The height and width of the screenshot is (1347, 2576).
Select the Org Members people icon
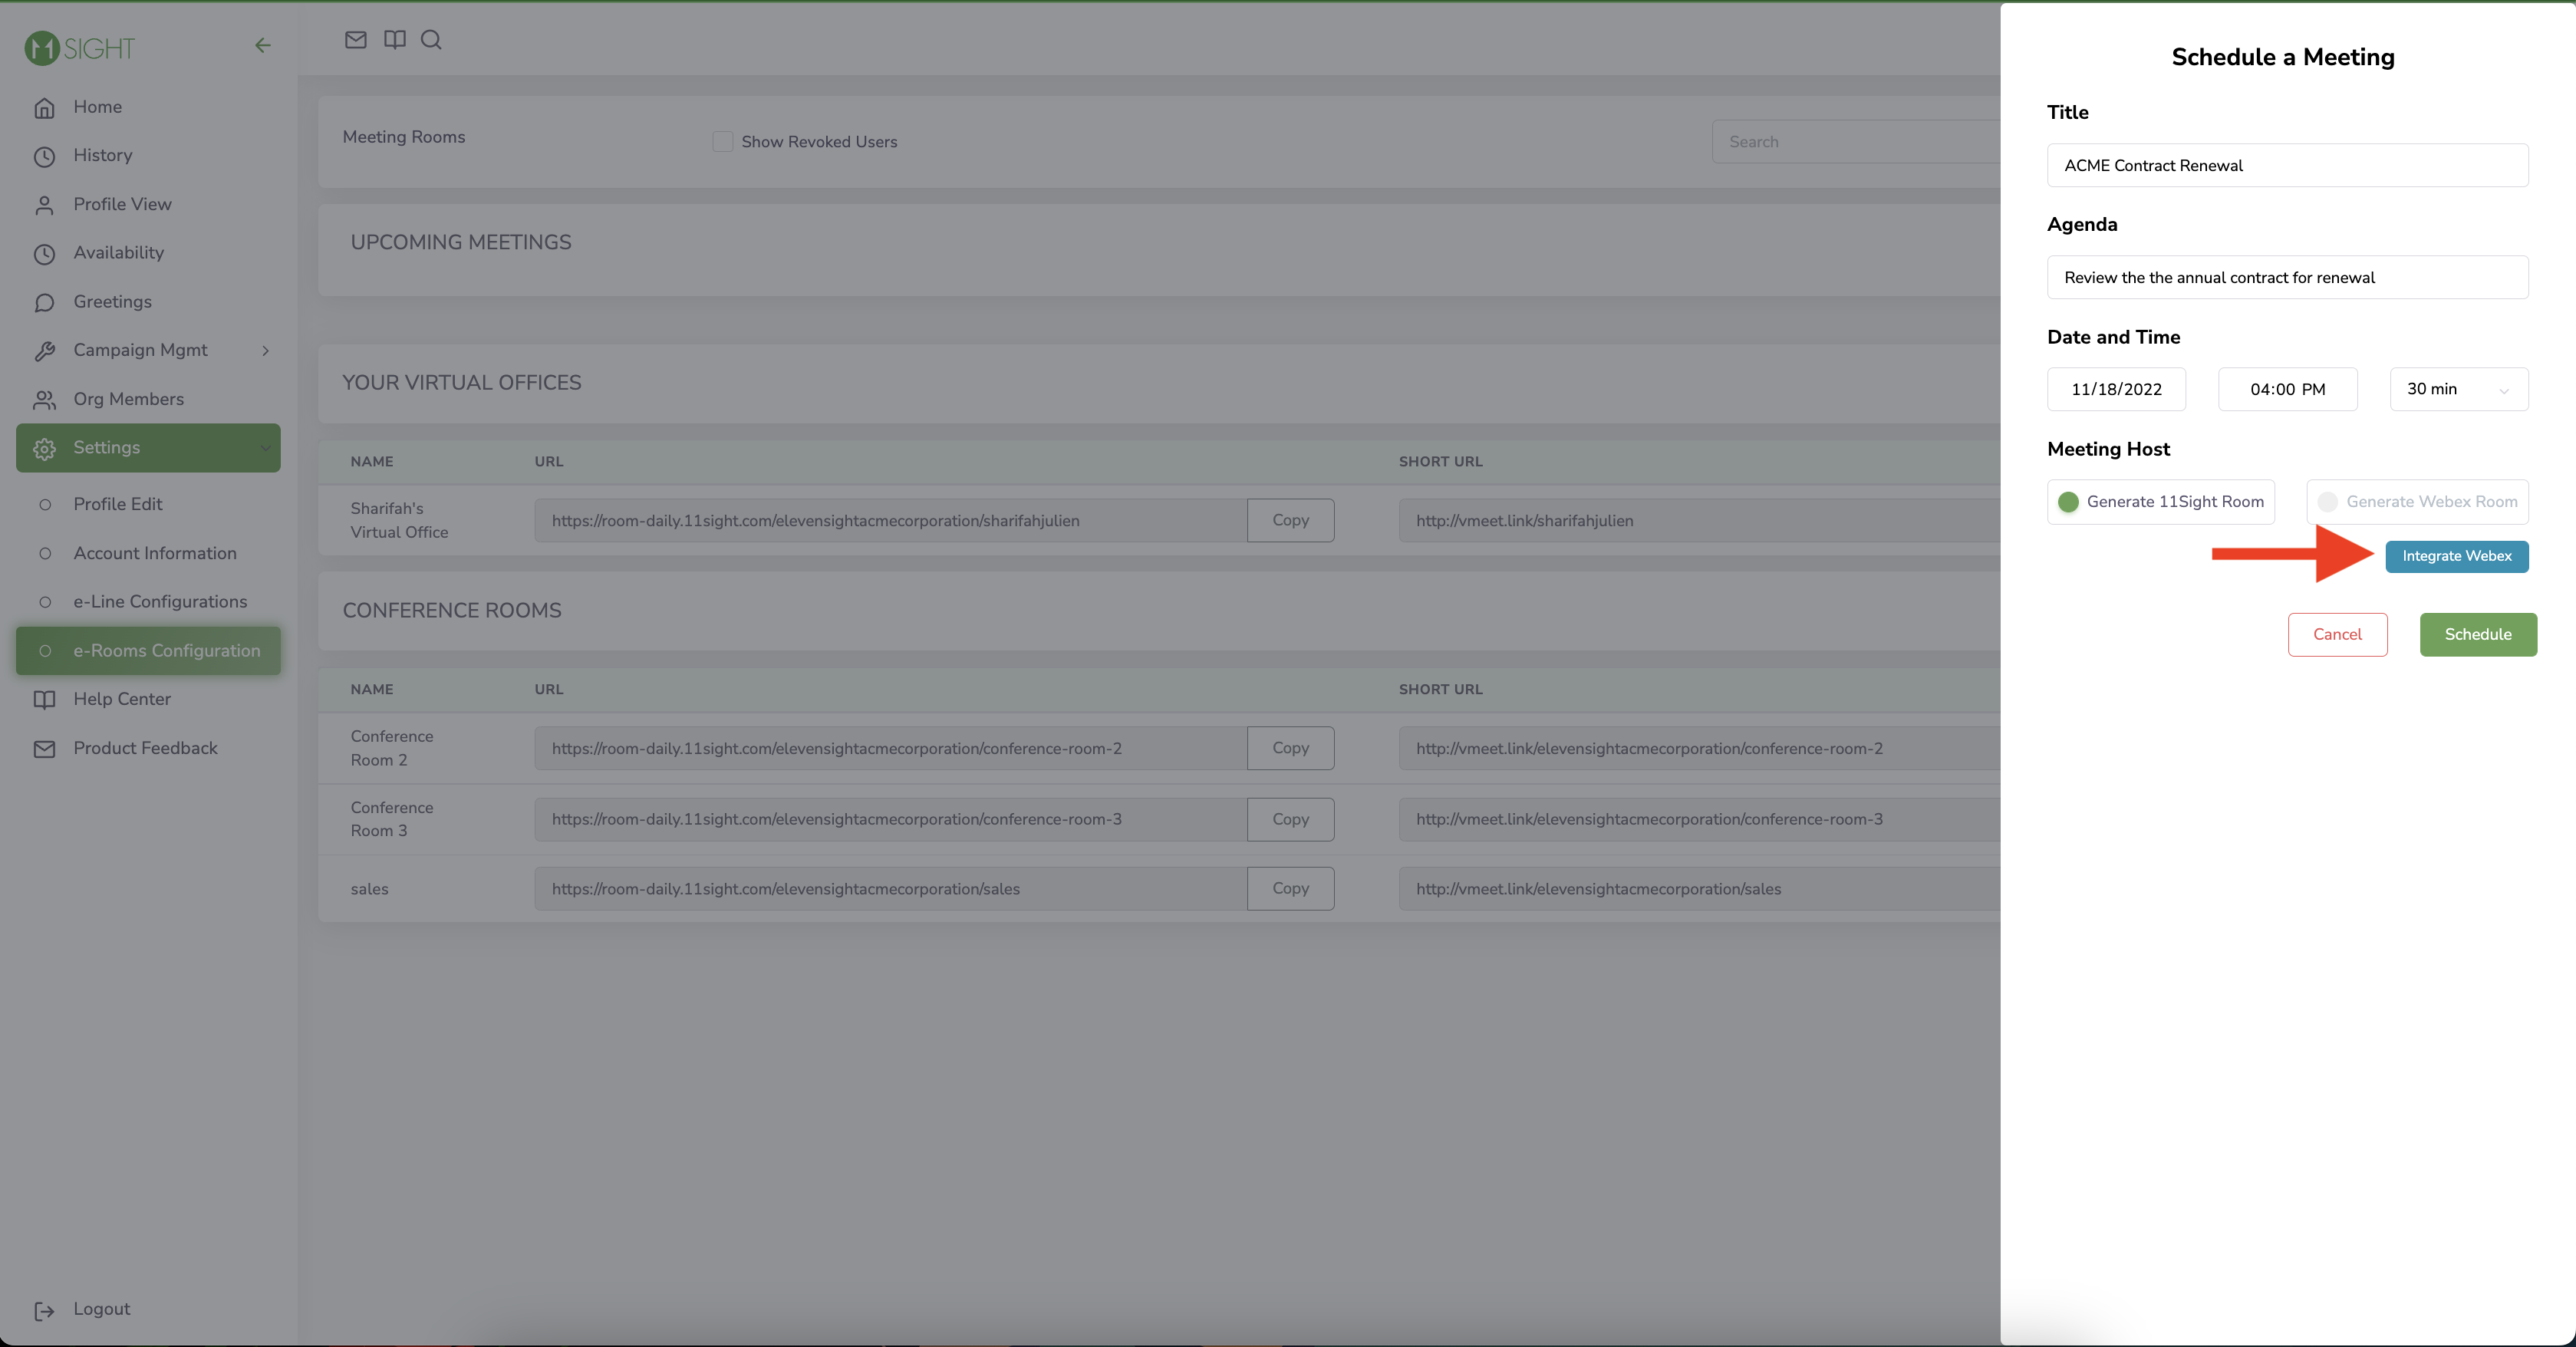[45, 399]
